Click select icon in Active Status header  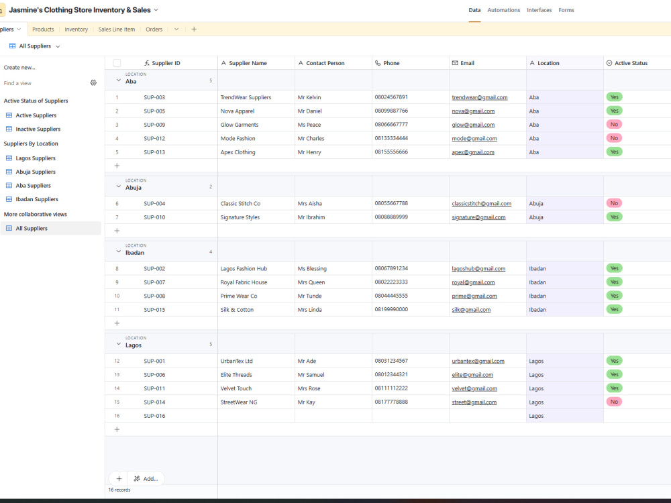point(609,63)
